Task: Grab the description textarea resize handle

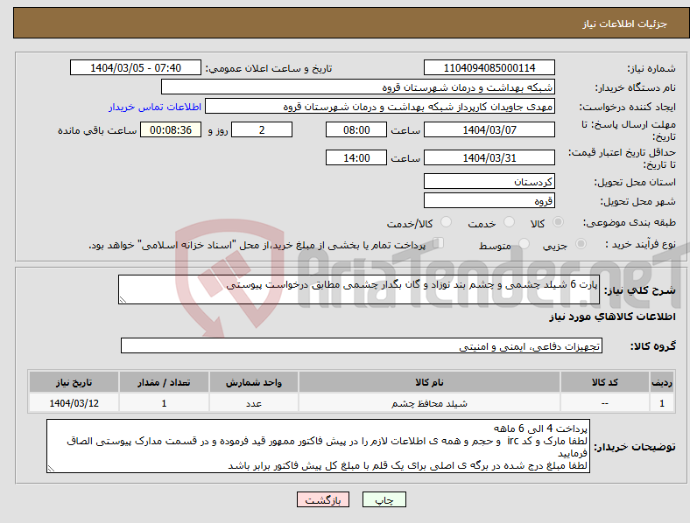Action: point(123,300)
